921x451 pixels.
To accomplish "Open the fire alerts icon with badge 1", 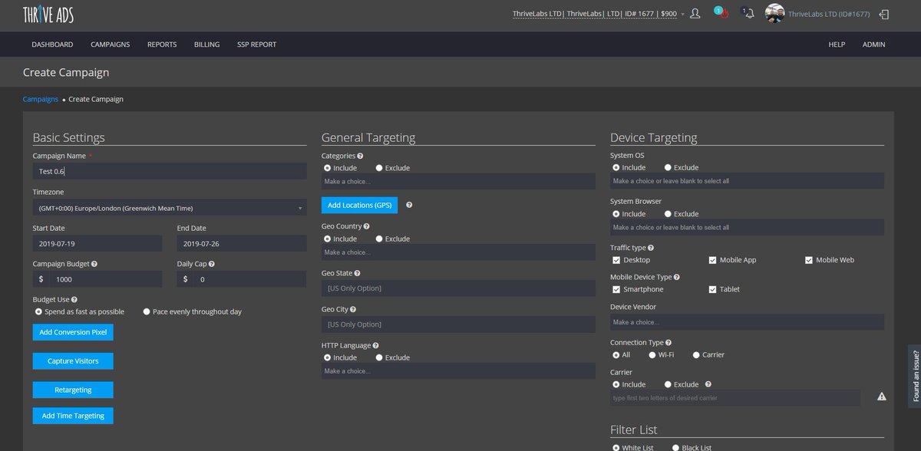I will (x=720, y=13).
